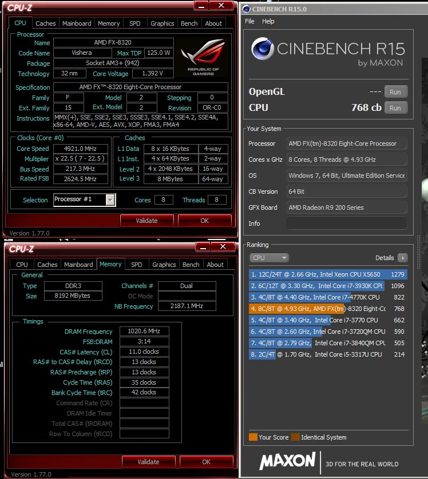Click the DRAM Frequency value 1020.6 MHz
The height and width of the screenshot is (479, 428).
pos(144,331)
